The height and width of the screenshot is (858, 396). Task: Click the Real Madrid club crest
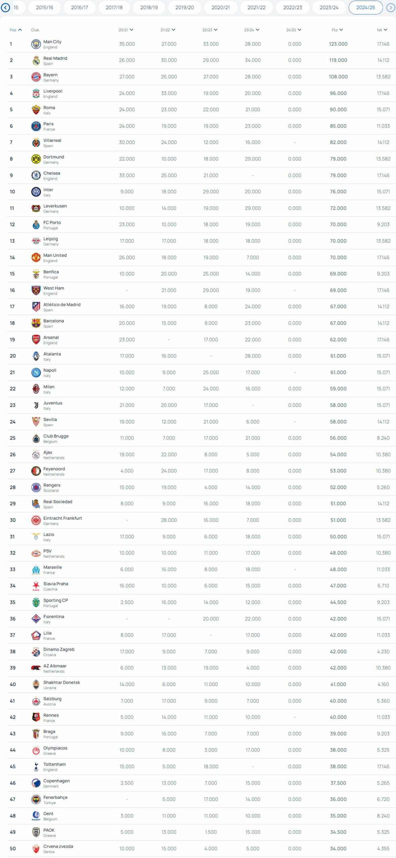[36, 61]
